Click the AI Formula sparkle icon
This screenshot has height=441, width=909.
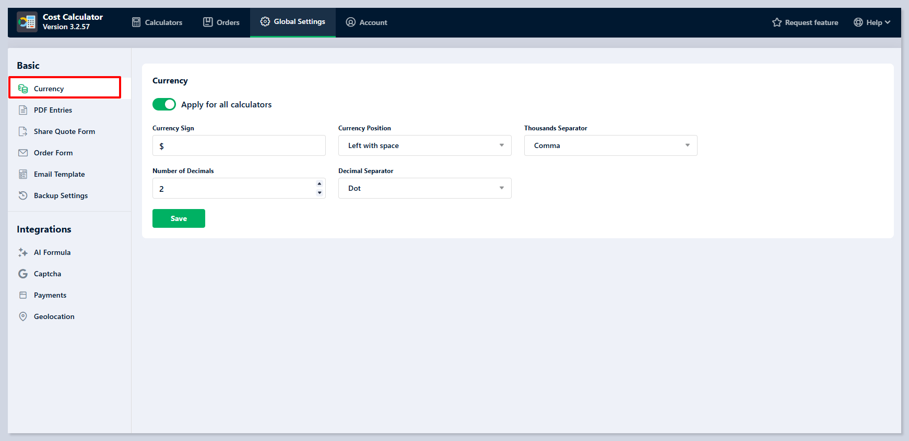[x=23, y=252]
